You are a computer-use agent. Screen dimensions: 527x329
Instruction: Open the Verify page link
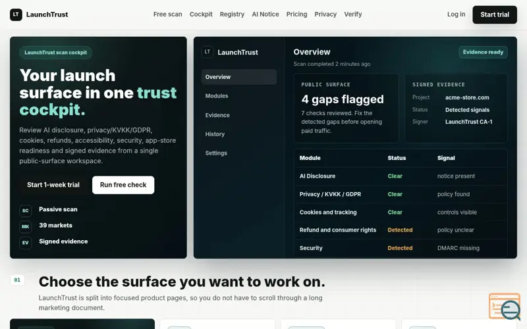click(353, 14)
